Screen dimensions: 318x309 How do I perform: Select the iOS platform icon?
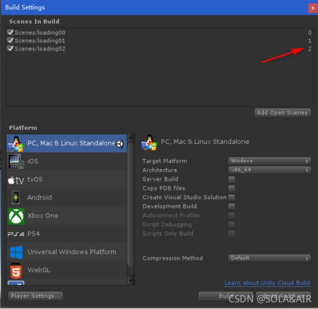click(x=16, y=162)
